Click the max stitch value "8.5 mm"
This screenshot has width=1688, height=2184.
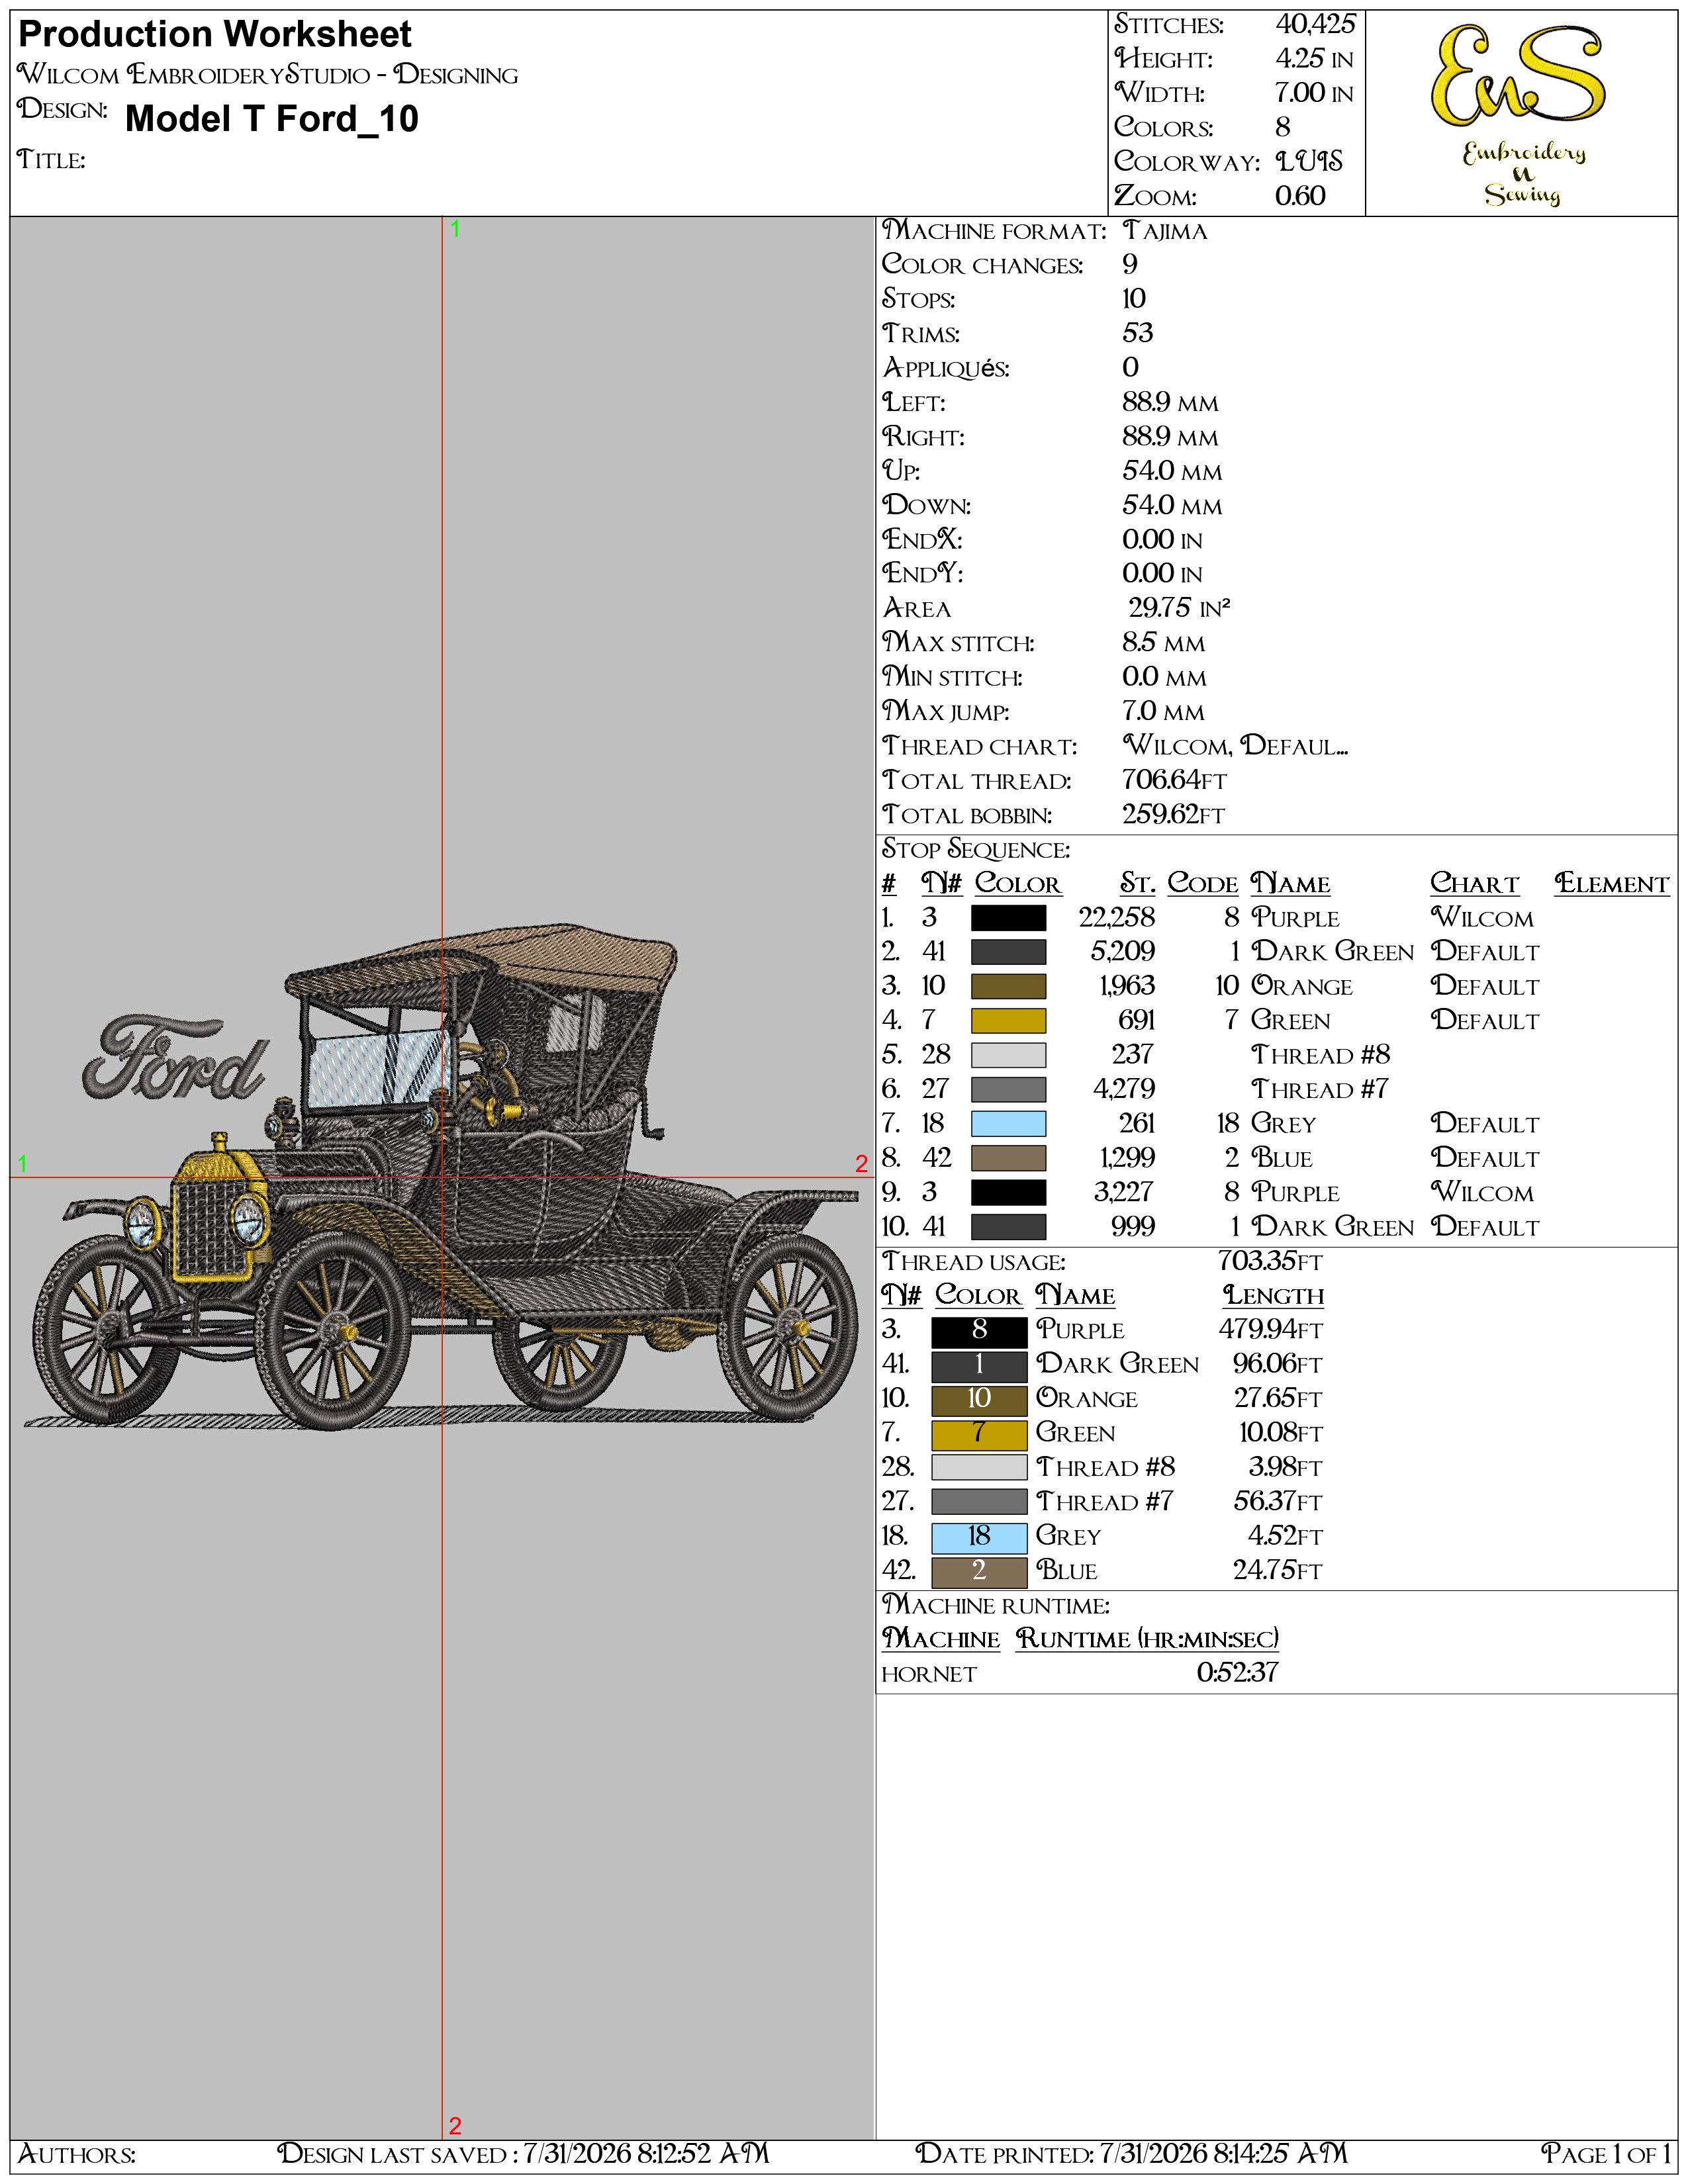click(1163, 643)
